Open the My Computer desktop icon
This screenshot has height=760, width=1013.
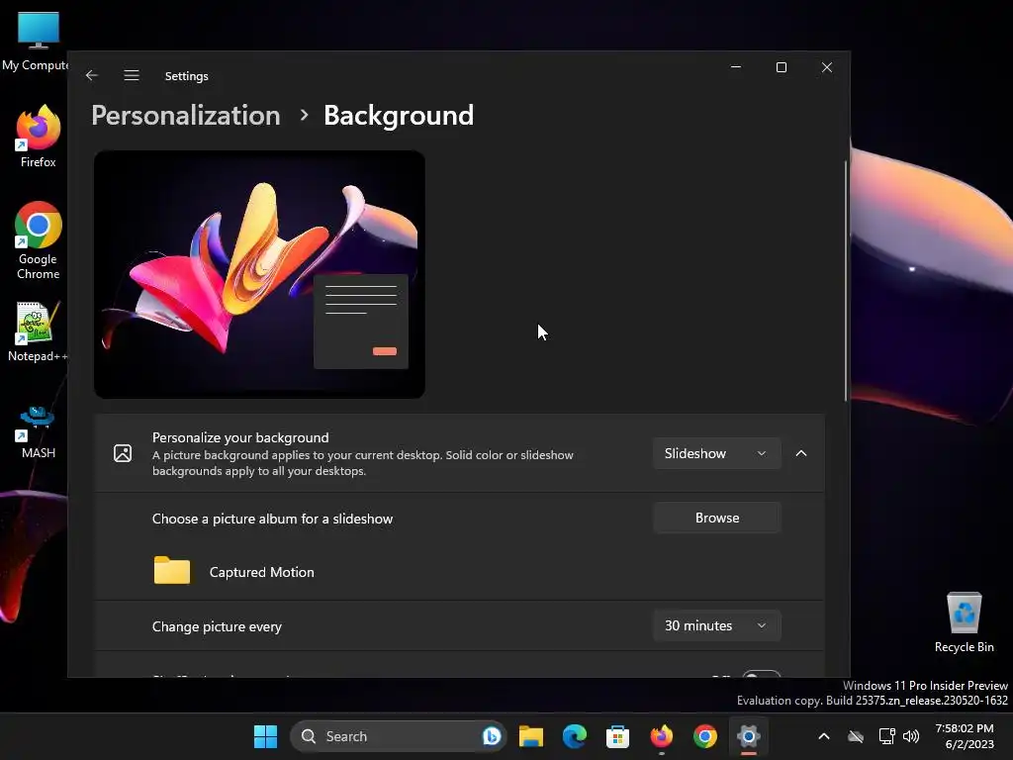(38, 42)
